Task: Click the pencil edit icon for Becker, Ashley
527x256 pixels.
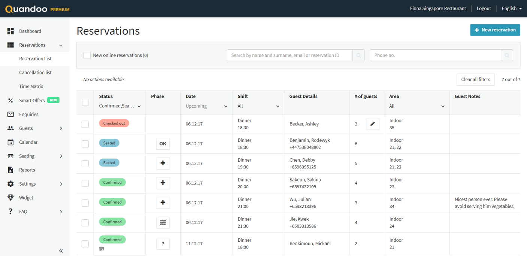Action: coord(372,124)
